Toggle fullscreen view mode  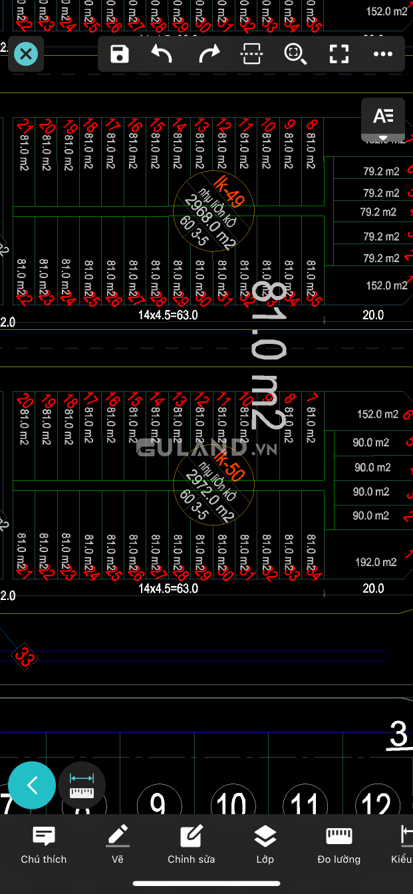click(339, 54)
